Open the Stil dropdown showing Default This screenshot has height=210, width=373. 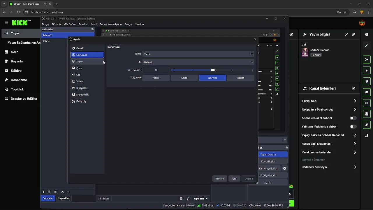click(198, 62)
